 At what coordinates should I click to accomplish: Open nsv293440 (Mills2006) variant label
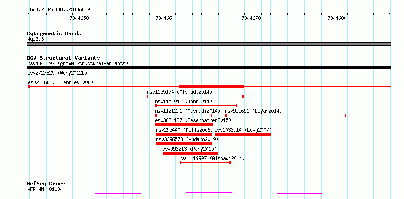click(x=185, y=130)
